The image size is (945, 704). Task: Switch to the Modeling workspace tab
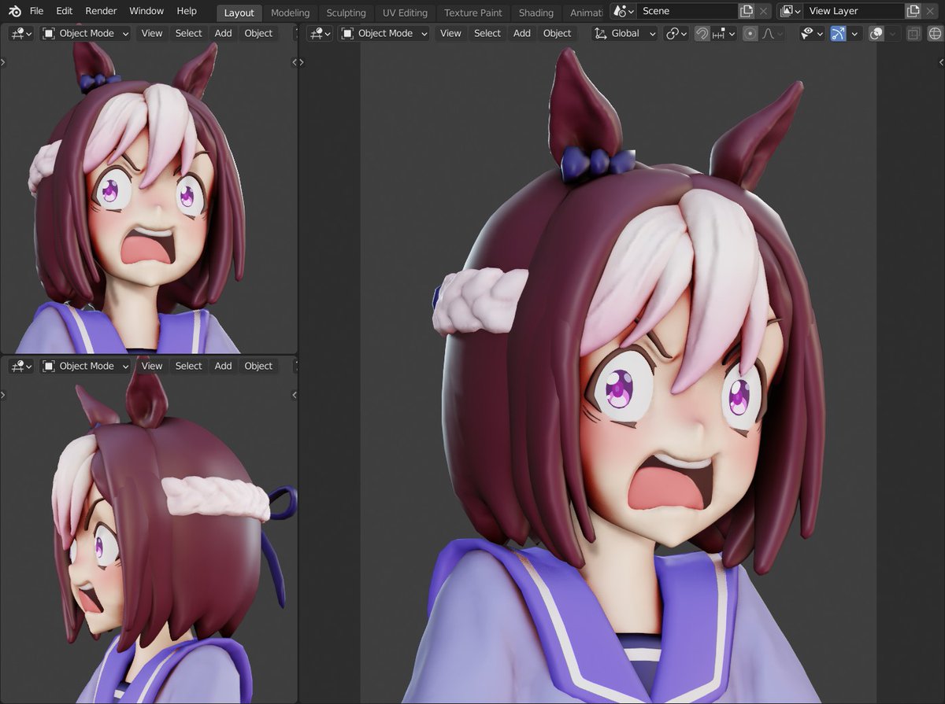tap(290, 13)
